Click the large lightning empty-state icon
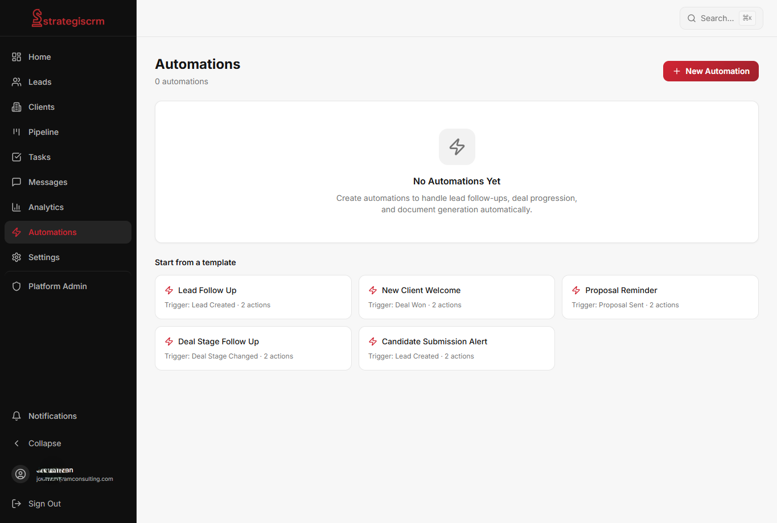 point(457,147)
